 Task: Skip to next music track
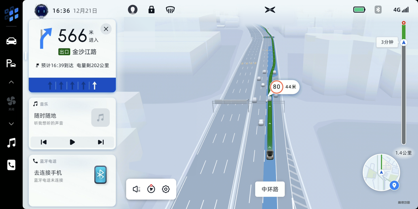point(101,142)
